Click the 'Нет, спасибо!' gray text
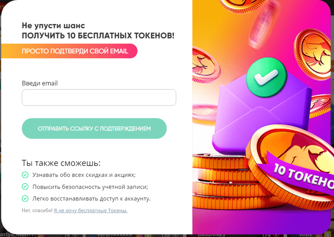This screenshot has width=334, height=237. (37, 210)
